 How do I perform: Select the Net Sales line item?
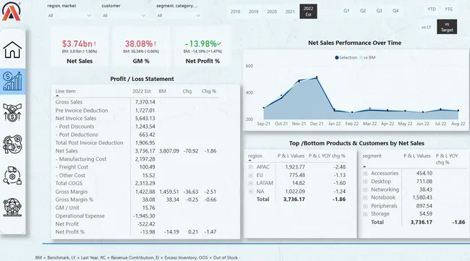click(67, 151)
